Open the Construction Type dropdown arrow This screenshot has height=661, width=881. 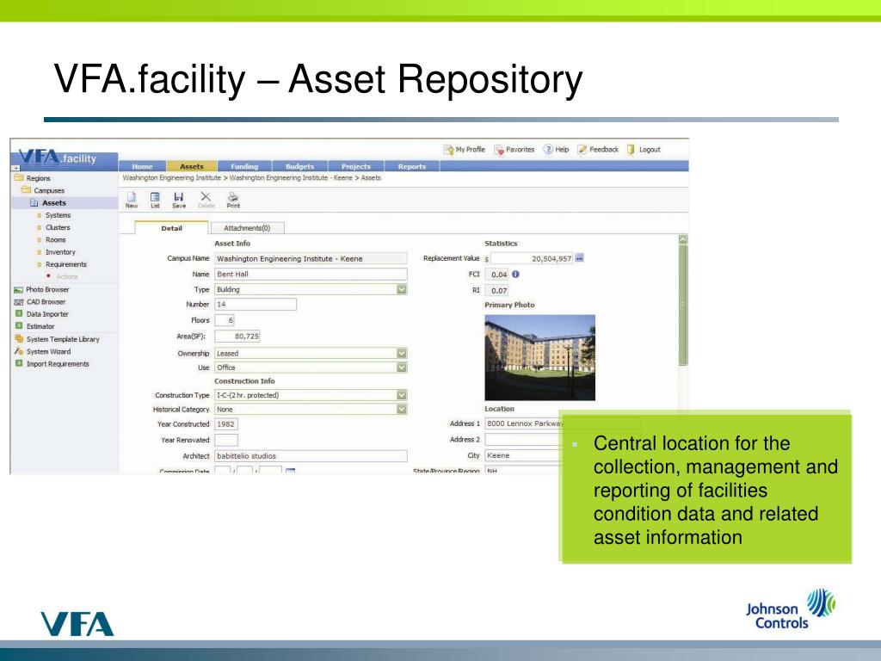tap(401, 395)
